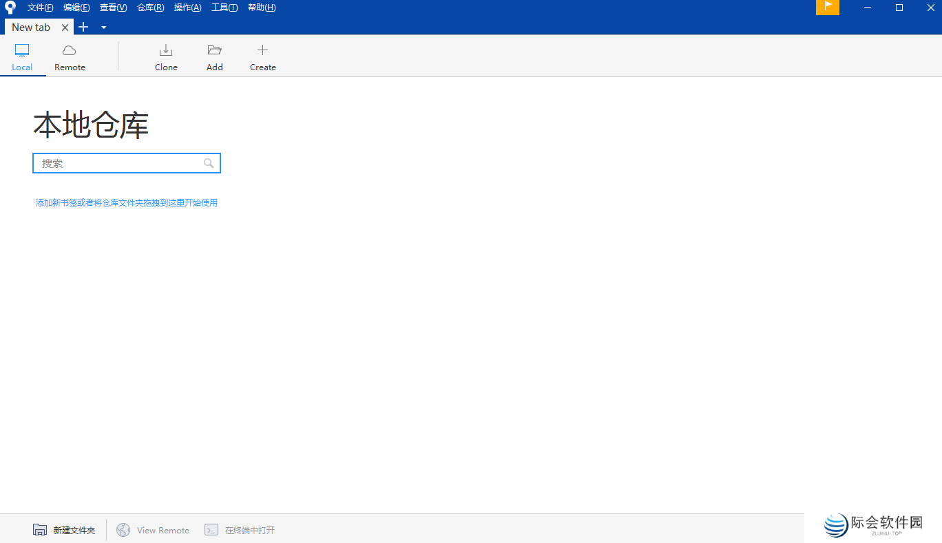
Task: Close the New tab
Action: pos(65,27)
